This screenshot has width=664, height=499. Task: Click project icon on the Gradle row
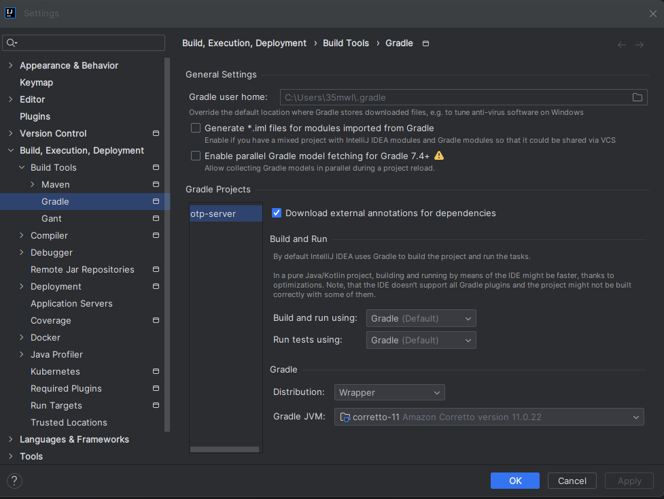pos(156,201)
